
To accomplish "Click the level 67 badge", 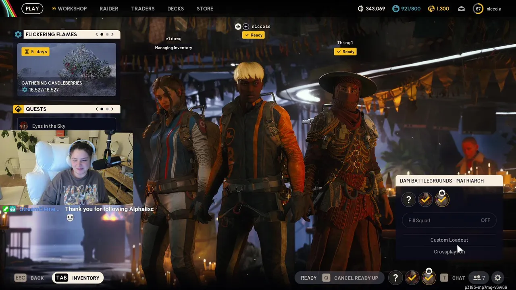I will click(x=478, y=8).
